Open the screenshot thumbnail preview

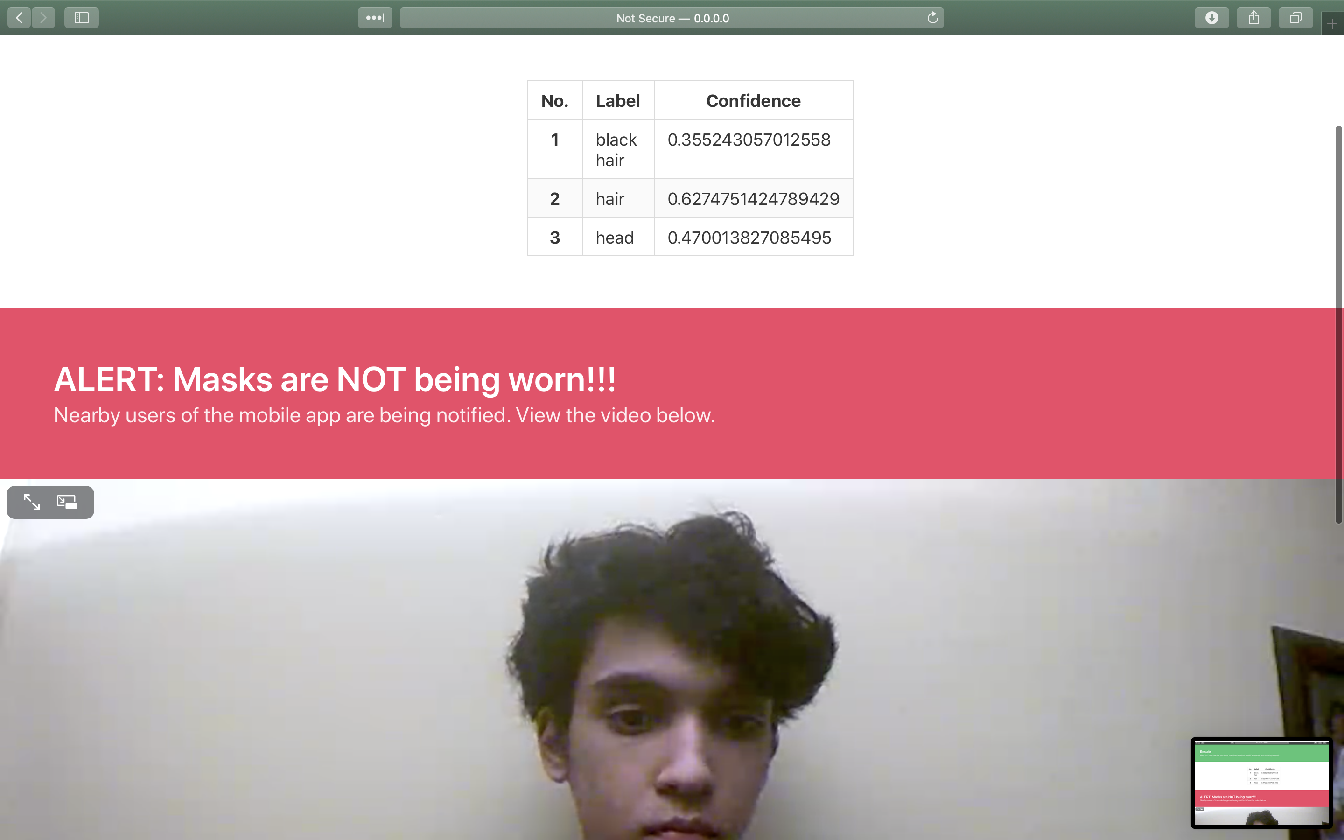[1261, 783]
